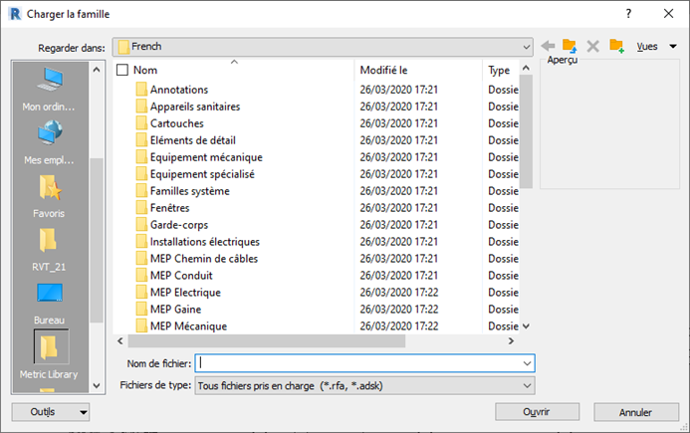Click scroll right arrow of file list
This screenshot has height=433, width=690.
pyautogui.click(x=511, y=341)
